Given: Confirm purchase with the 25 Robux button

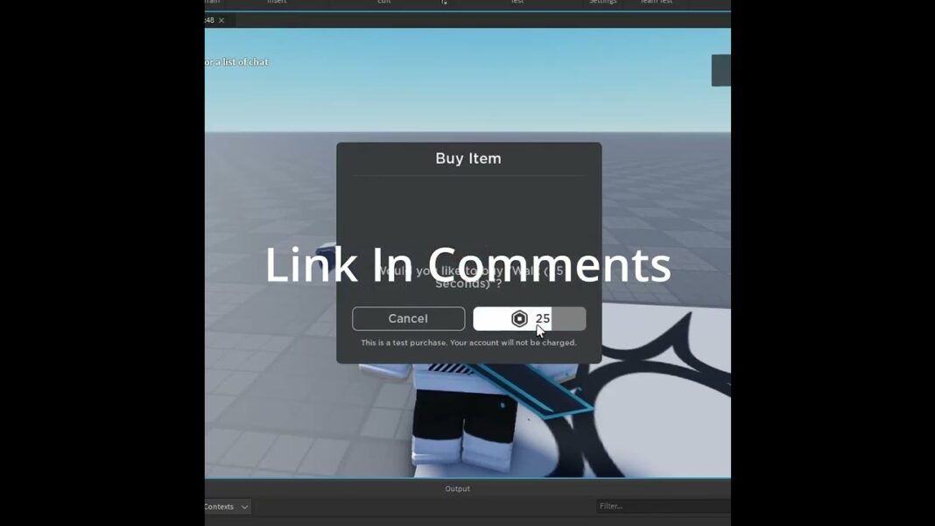Looking at the screenshot, I should [x=529, y=319].
